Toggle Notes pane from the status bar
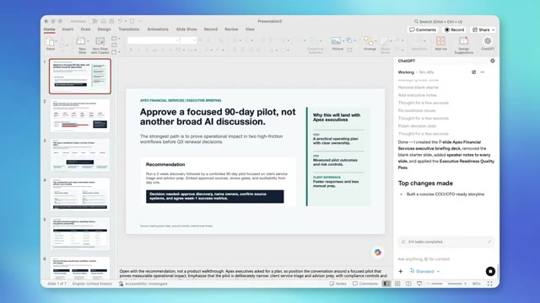This screenshot has height=303, width=540. pyautogui.click(x=337, y=284)
